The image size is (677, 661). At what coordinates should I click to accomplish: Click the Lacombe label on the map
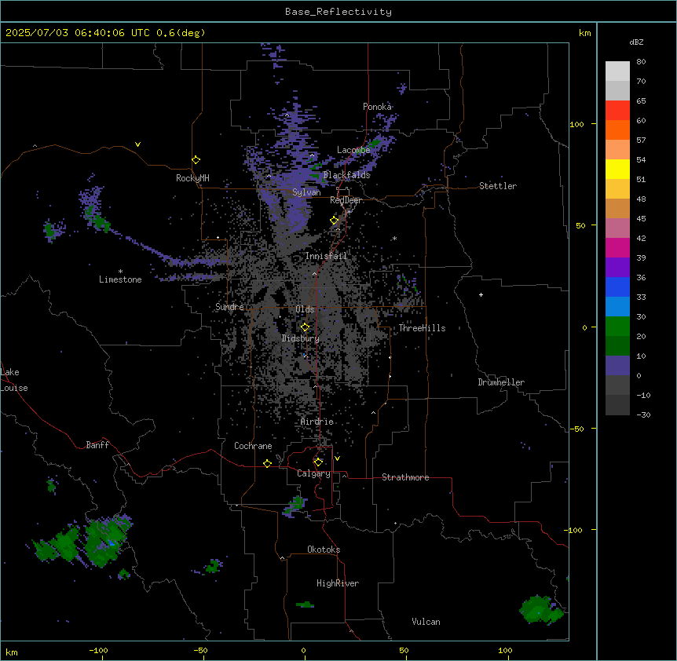click(x=353, y=150)
